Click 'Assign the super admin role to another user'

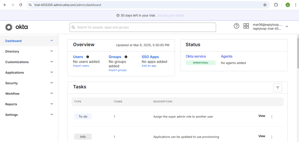click(183, 116)
